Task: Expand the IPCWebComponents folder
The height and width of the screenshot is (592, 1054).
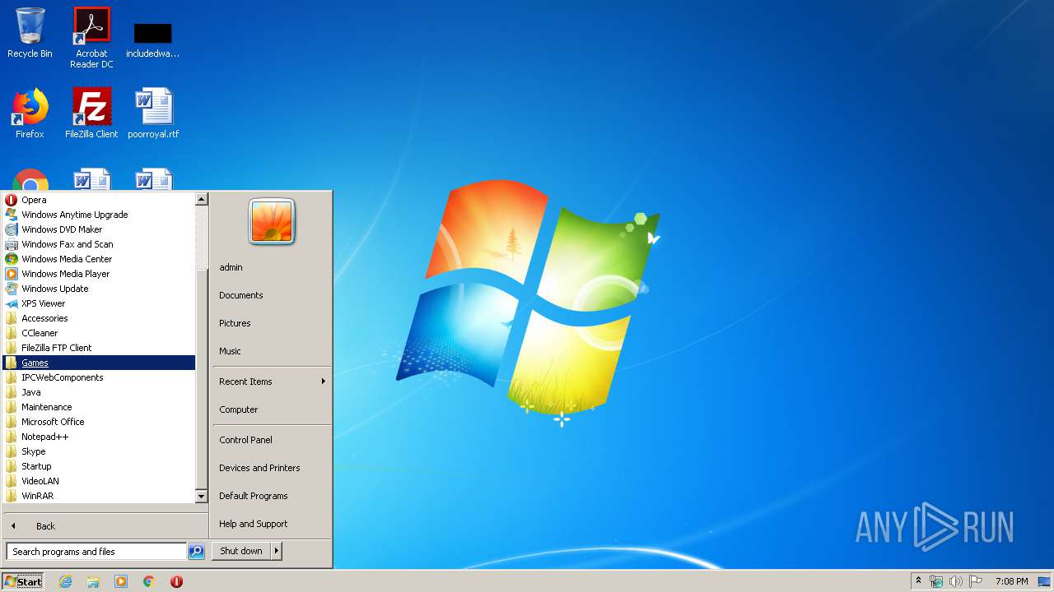Action: (99, 377)
